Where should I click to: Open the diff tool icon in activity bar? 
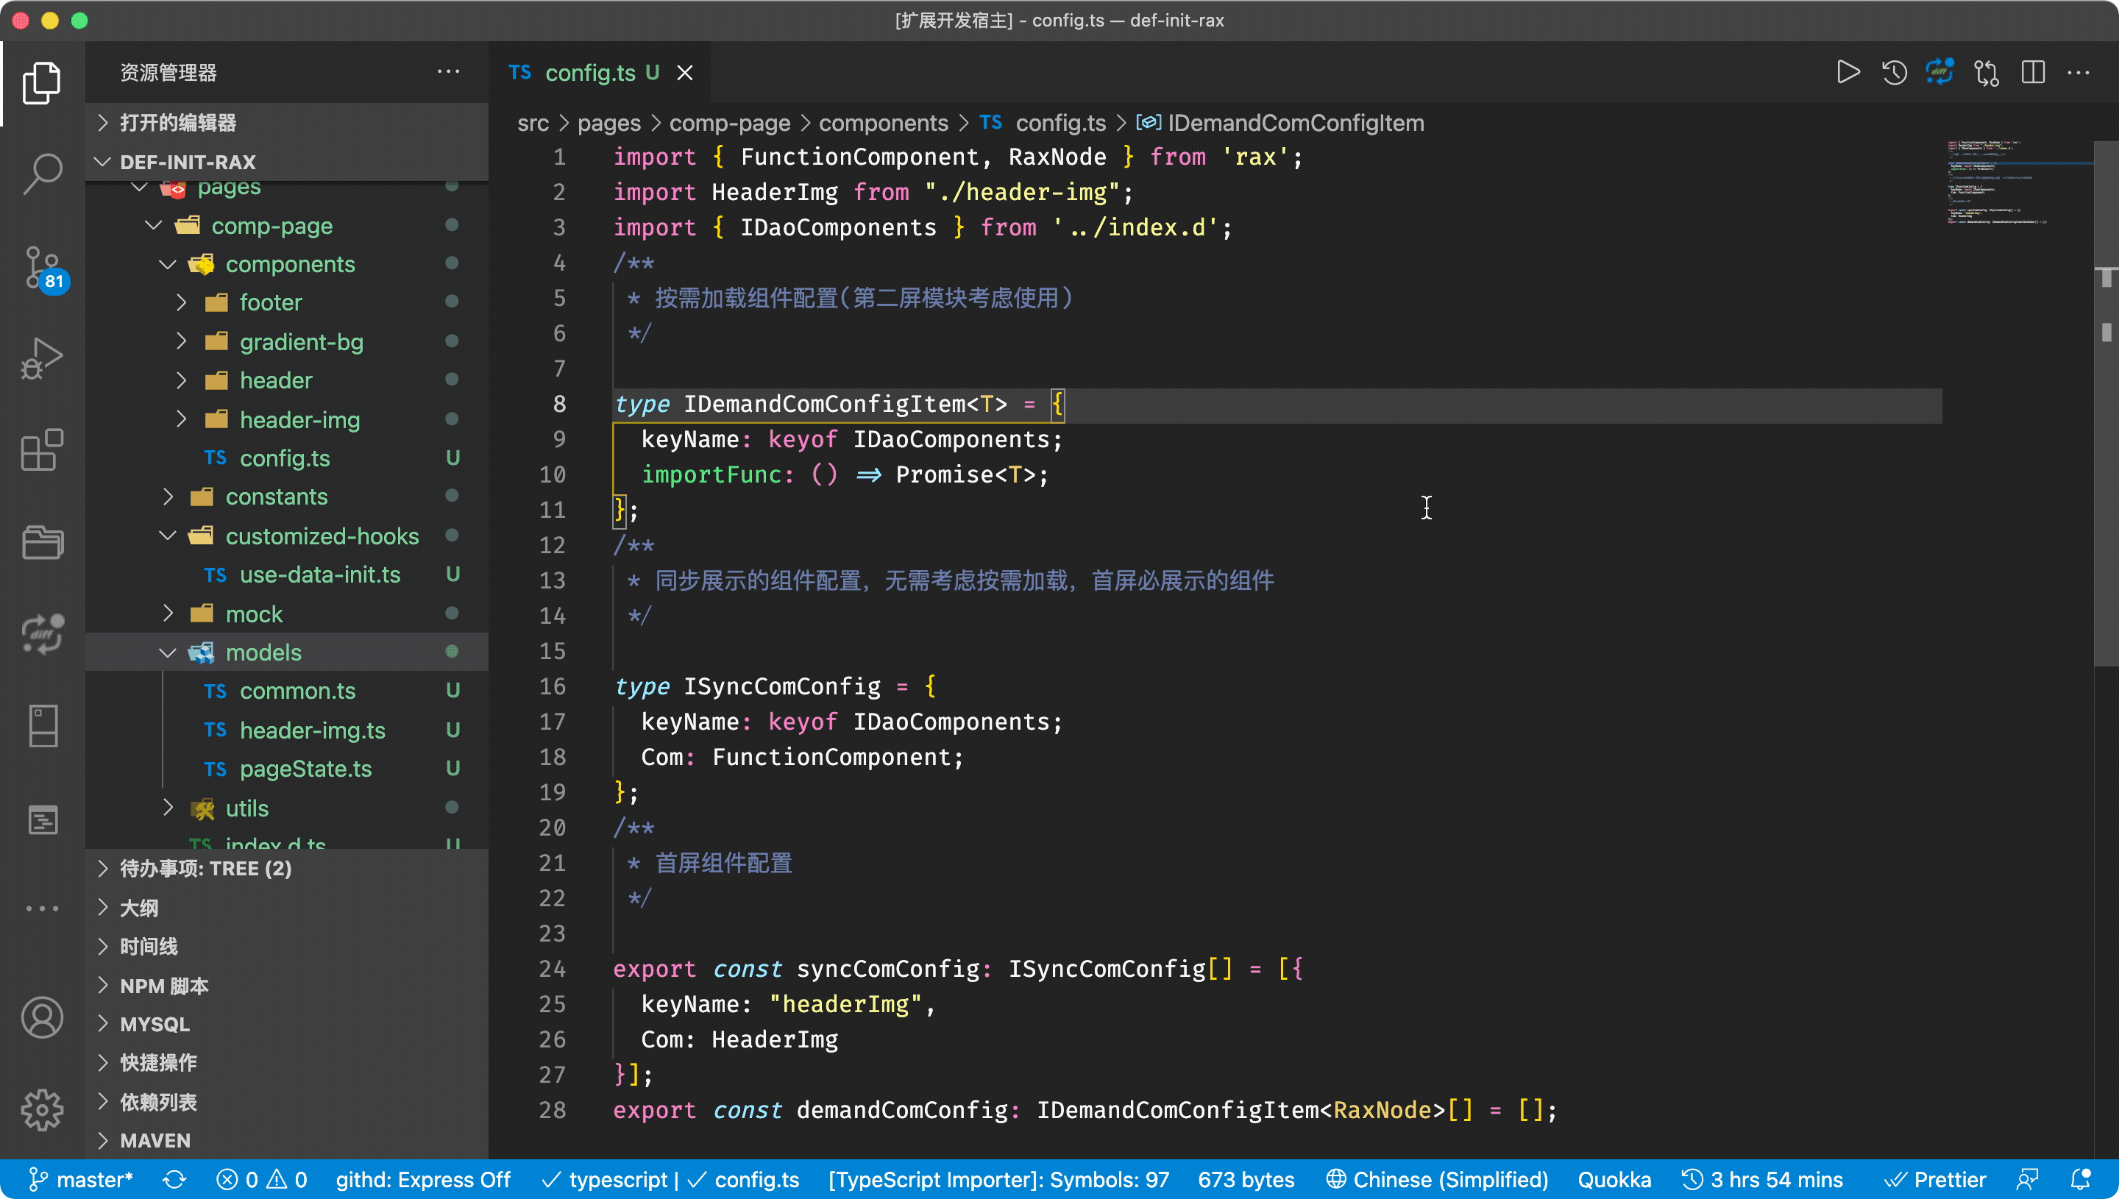42,634
